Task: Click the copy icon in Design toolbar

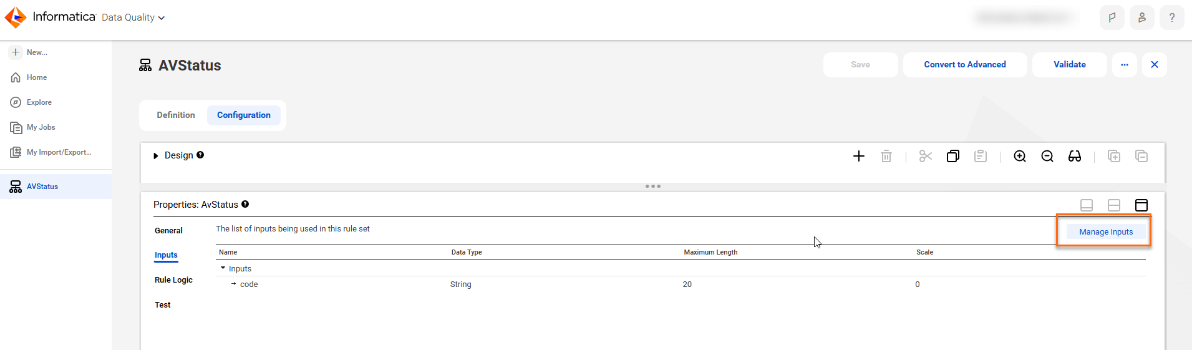Action: tap(952, 156)
